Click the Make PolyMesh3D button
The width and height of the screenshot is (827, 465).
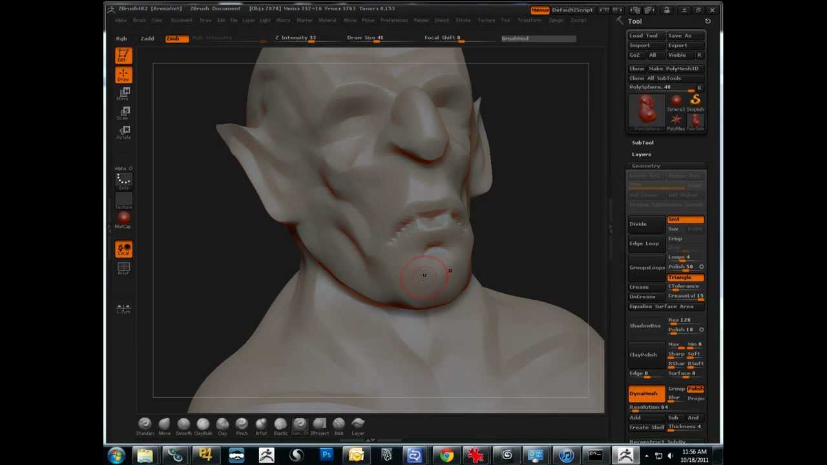tap(676, 68)
